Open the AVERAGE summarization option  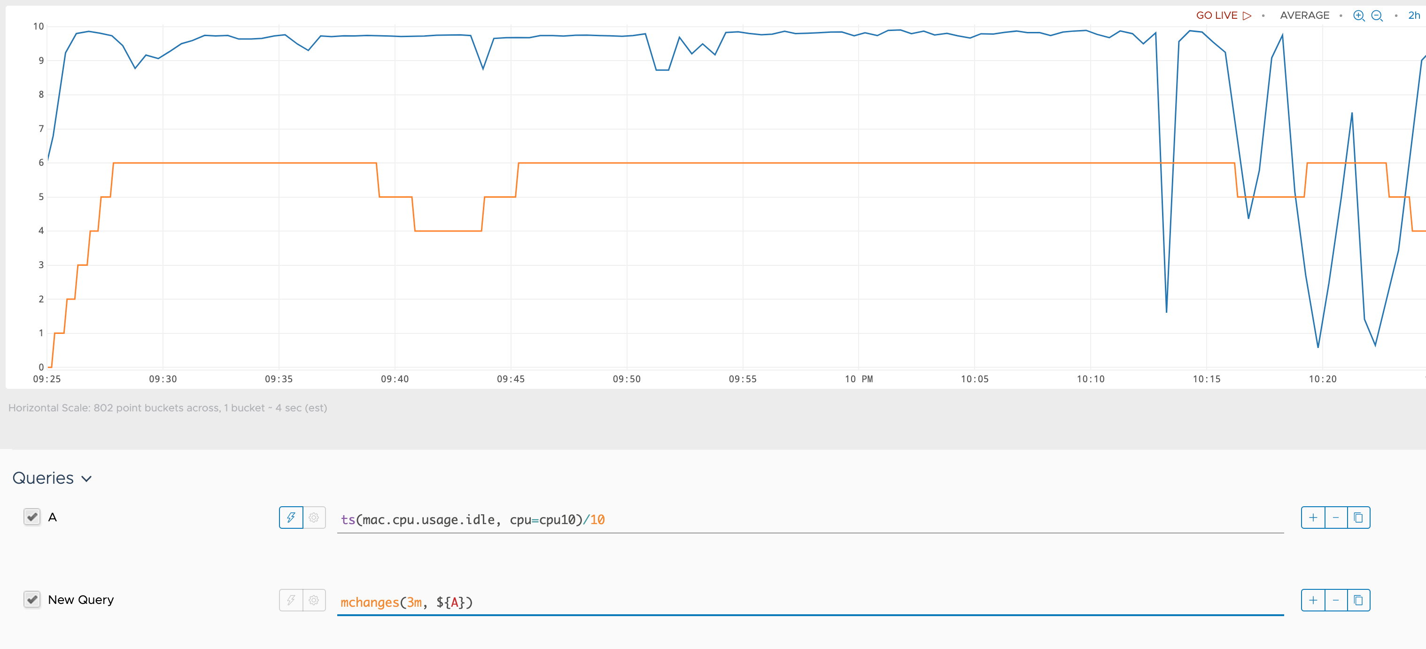point(1304,15)
